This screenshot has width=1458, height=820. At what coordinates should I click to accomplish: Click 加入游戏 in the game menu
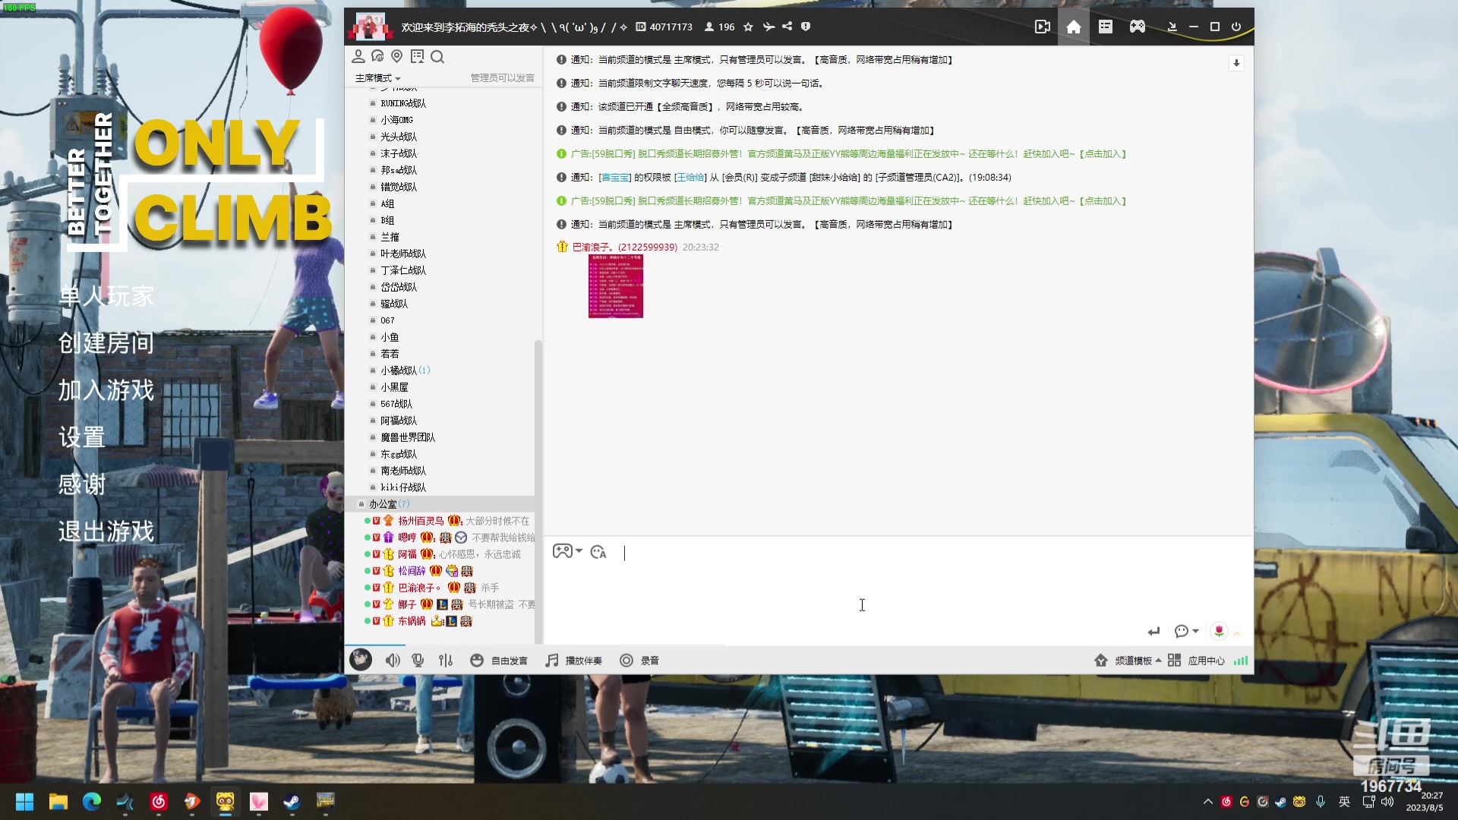point(106,390)
